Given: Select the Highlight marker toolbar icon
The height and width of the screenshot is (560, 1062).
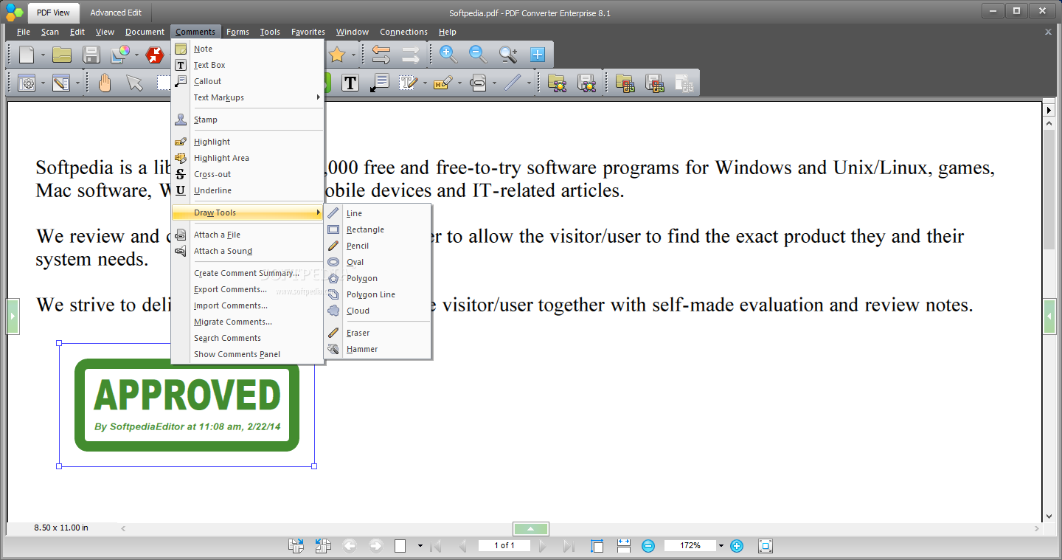Looking at the screenshot, I should click(x=442, y=83).
